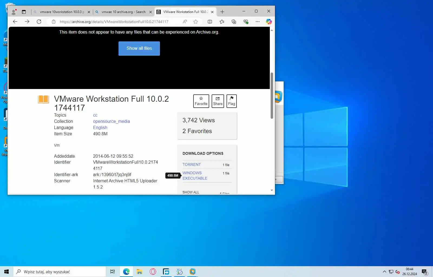
Task: Click the 490.8M Item Size value
Action: click(x=100, y=134)
